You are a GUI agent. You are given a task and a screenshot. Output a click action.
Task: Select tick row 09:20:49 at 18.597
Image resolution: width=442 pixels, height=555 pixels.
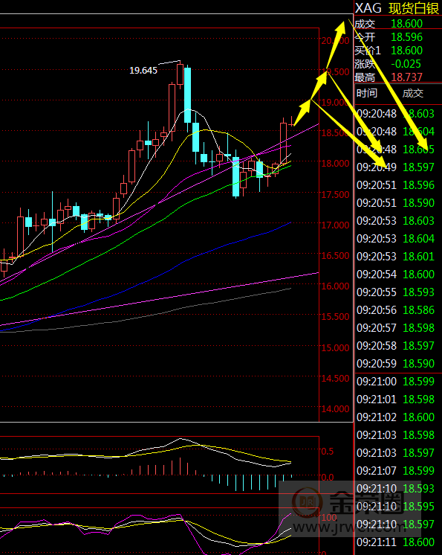coord(395,167)
